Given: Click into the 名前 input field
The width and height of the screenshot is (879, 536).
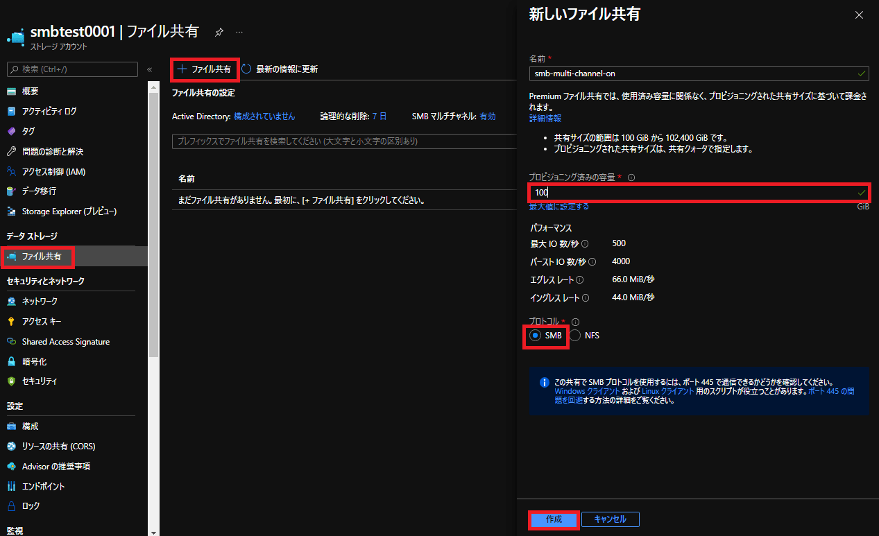Looking at the screenshot, I should tap(699, 73).
